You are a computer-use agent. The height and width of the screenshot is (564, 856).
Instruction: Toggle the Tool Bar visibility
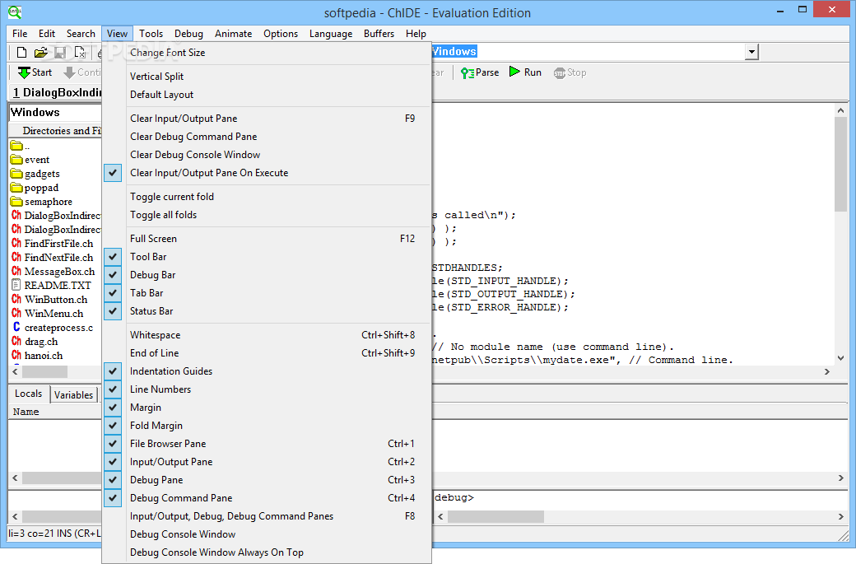coord(267,257)
